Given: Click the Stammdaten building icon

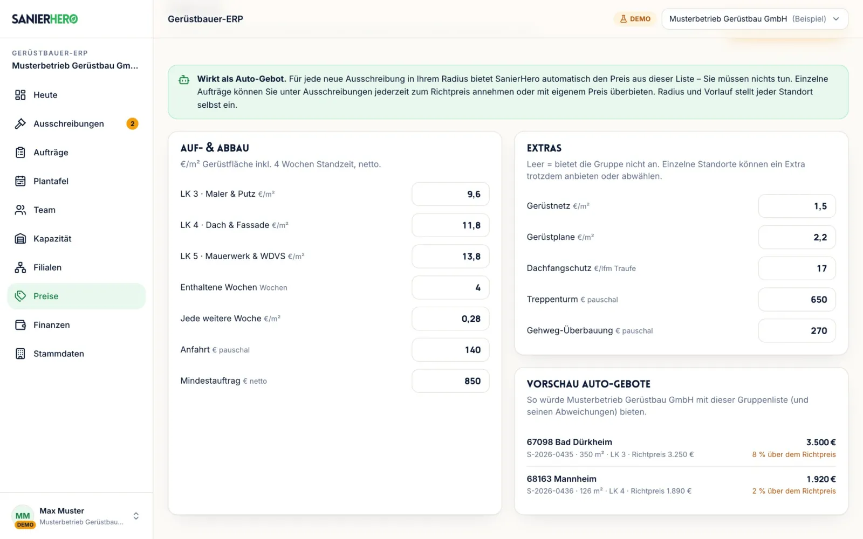Looking at the screenshot, I should tap(20, 354).
